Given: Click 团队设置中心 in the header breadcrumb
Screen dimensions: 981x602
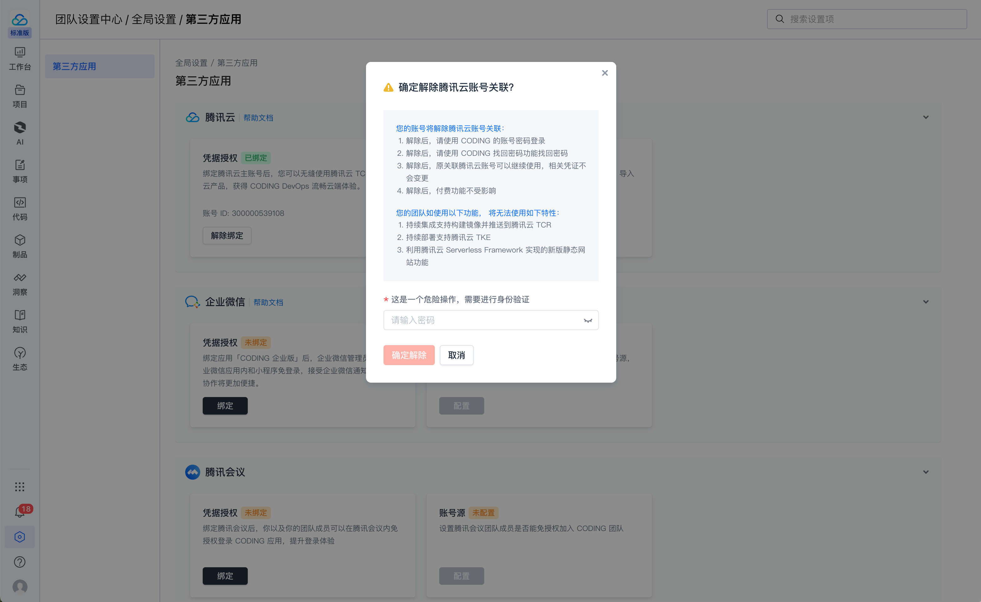Looking at the screenshot, I should (x=89, y=19).
